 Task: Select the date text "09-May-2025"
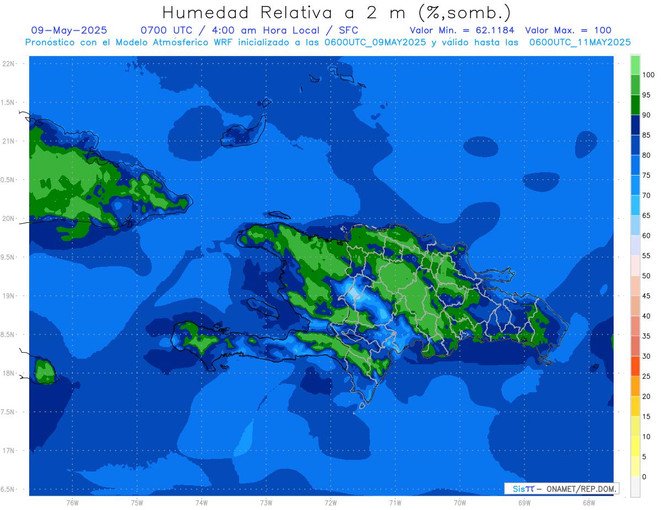pos(69,30)
